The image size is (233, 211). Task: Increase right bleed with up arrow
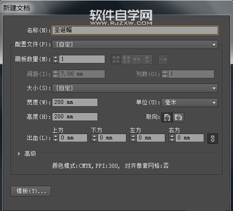pos(172,136)
